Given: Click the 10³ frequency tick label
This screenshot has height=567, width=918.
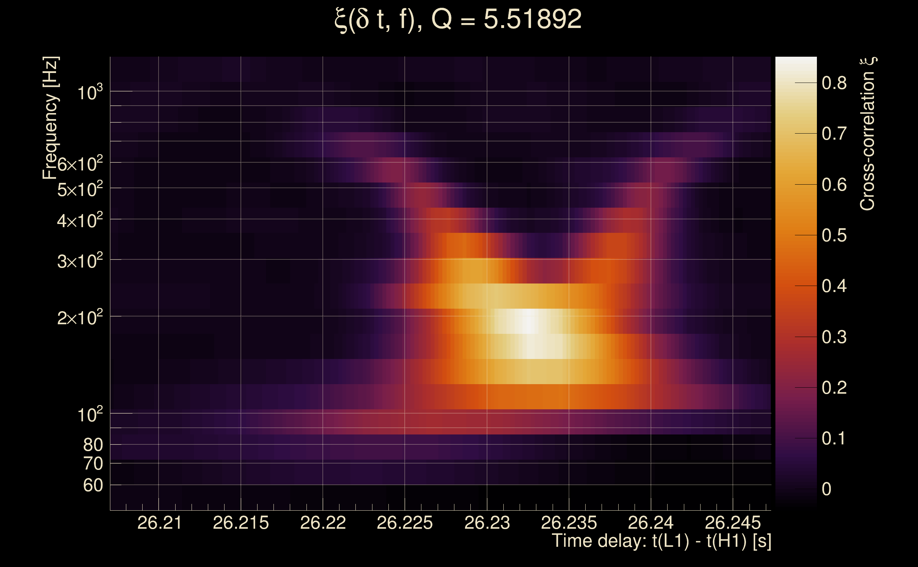Looking at the screenshot, I should pyautogui.click(x=90, y=92).
